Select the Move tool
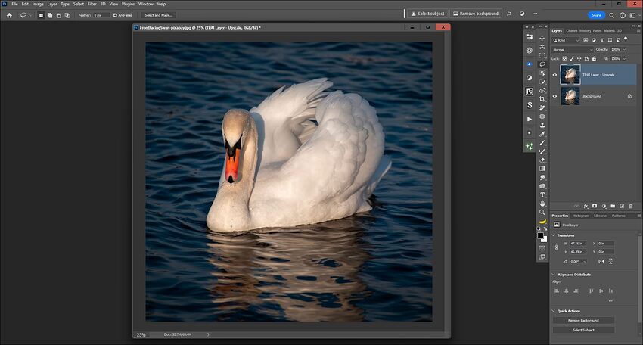Viewport: 643px width, 345px height. pyautogui.click(x=542, y=39)
